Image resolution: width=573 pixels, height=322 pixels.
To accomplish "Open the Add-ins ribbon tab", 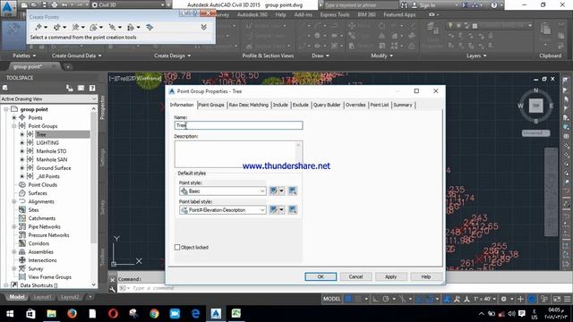I will click(303, 14).
